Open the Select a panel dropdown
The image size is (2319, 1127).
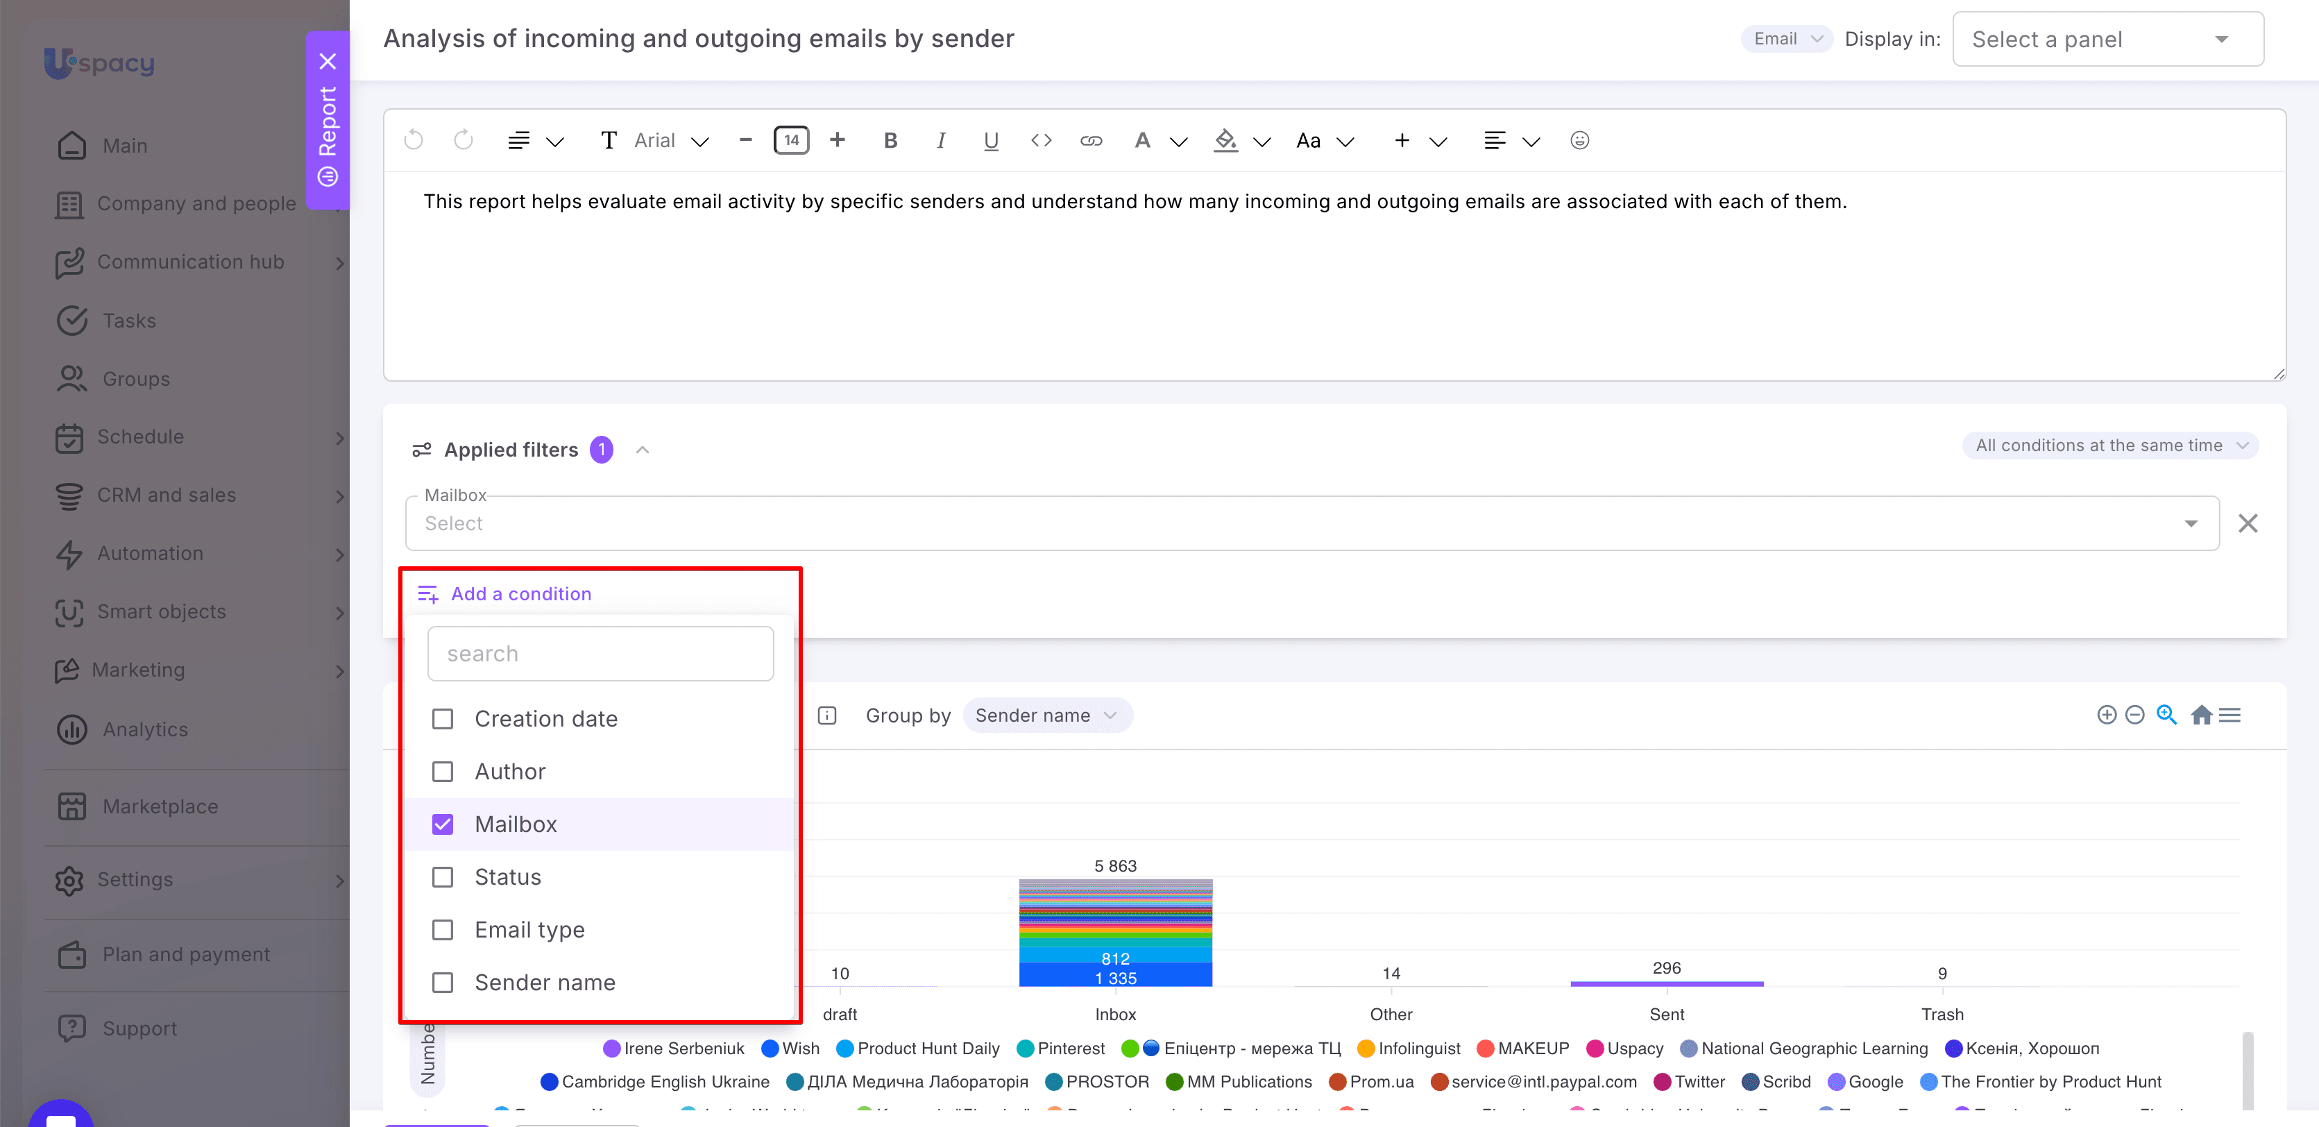tap(2107, 39)
